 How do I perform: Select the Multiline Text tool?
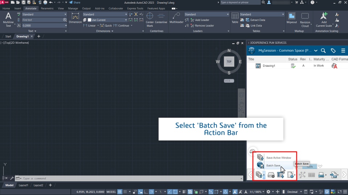tap(8, 19)
